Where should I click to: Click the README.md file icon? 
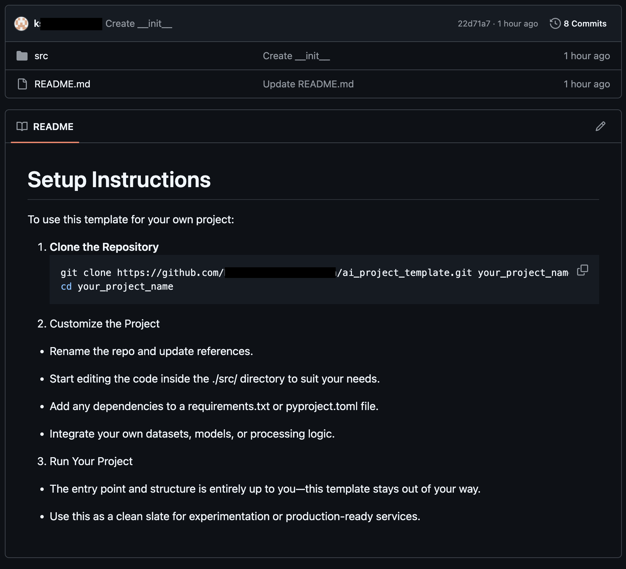(22, 84)
